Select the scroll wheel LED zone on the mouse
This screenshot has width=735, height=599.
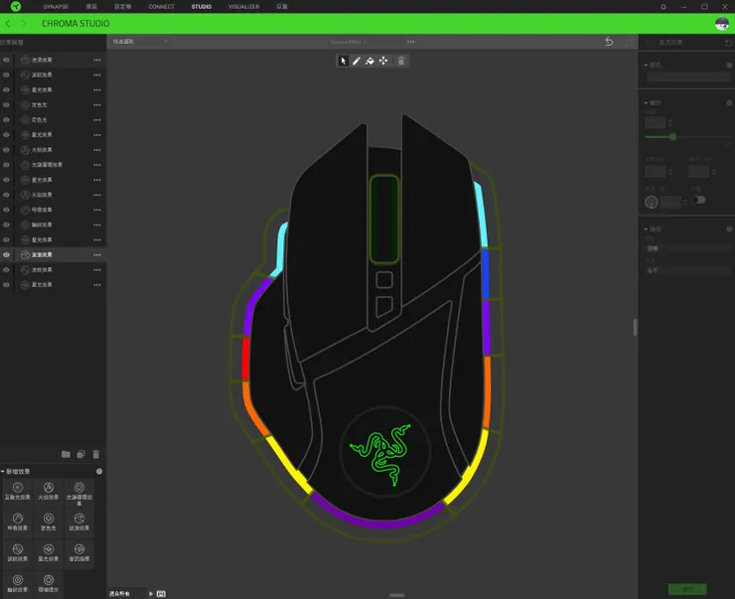[x=384, y=220]
